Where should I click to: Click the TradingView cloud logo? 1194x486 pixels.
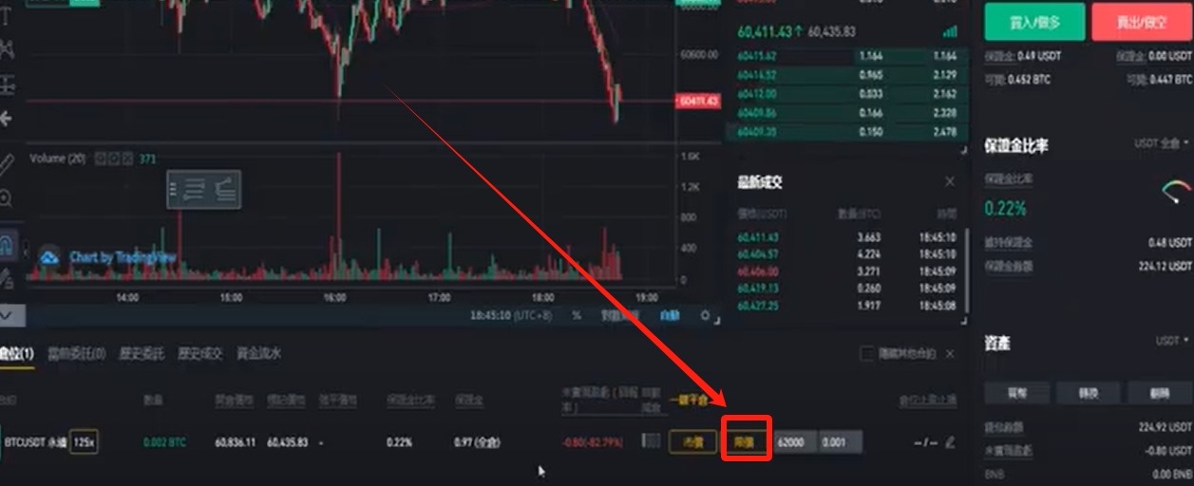pos(48,256)
